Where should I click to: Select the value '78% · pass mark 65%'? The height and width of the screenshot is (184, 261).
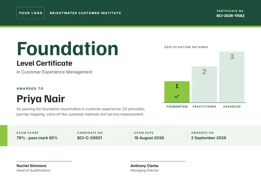tap(37, 138)
